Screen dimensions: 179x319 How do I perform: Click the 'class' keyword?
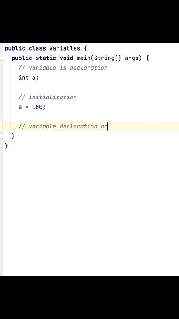pos(37,48)
